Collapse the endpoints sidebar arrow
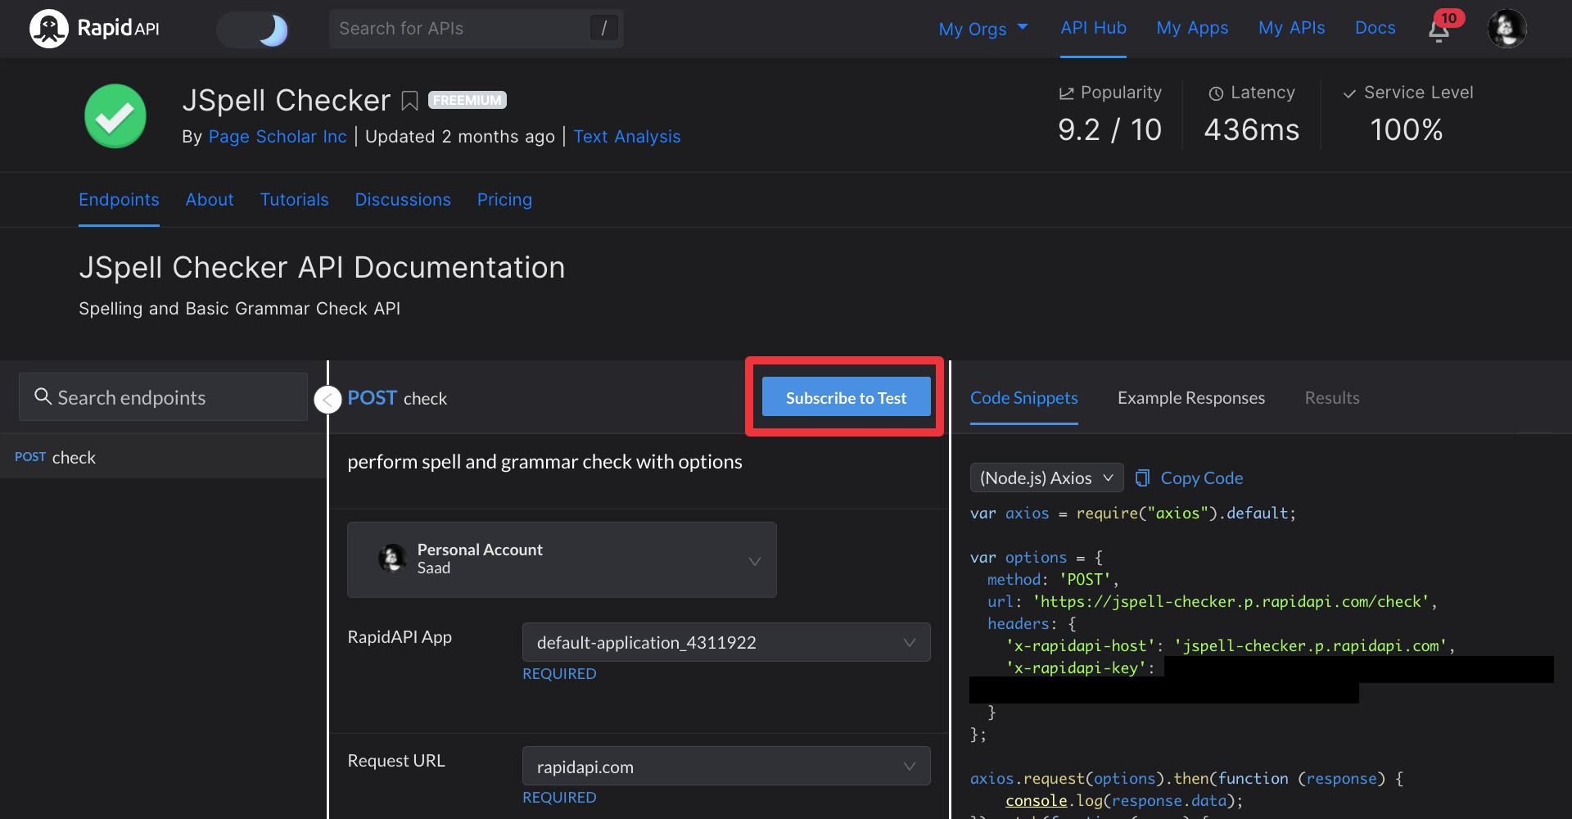 327,400
